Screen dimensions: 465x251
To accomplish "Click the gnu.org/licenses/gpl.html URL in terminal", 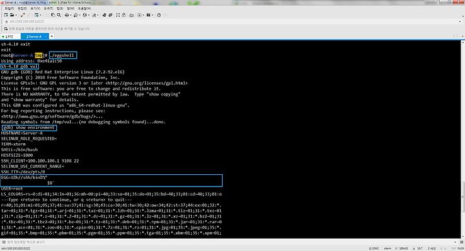I will [x=147, y=83].
